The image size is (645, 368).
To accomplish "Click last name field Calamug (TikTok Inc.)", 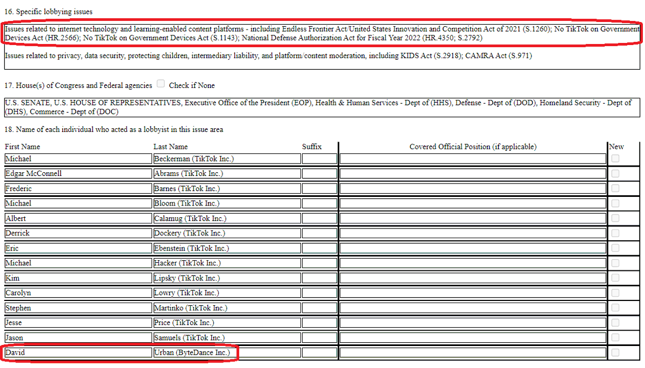I will pos(227,218).
